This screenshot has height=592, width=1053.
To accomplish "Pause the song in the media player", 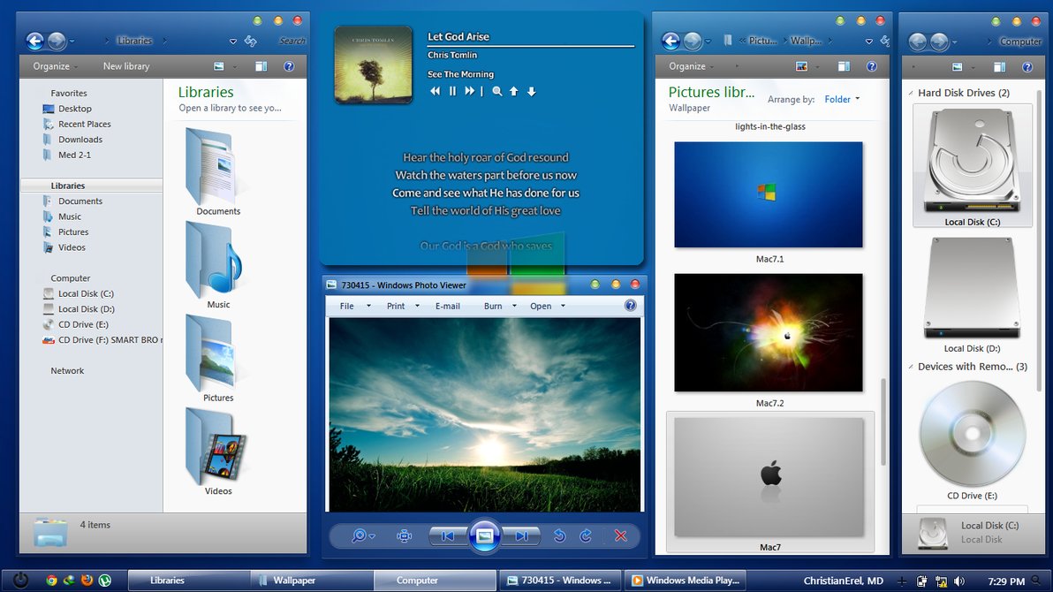I will pos(452,91).
